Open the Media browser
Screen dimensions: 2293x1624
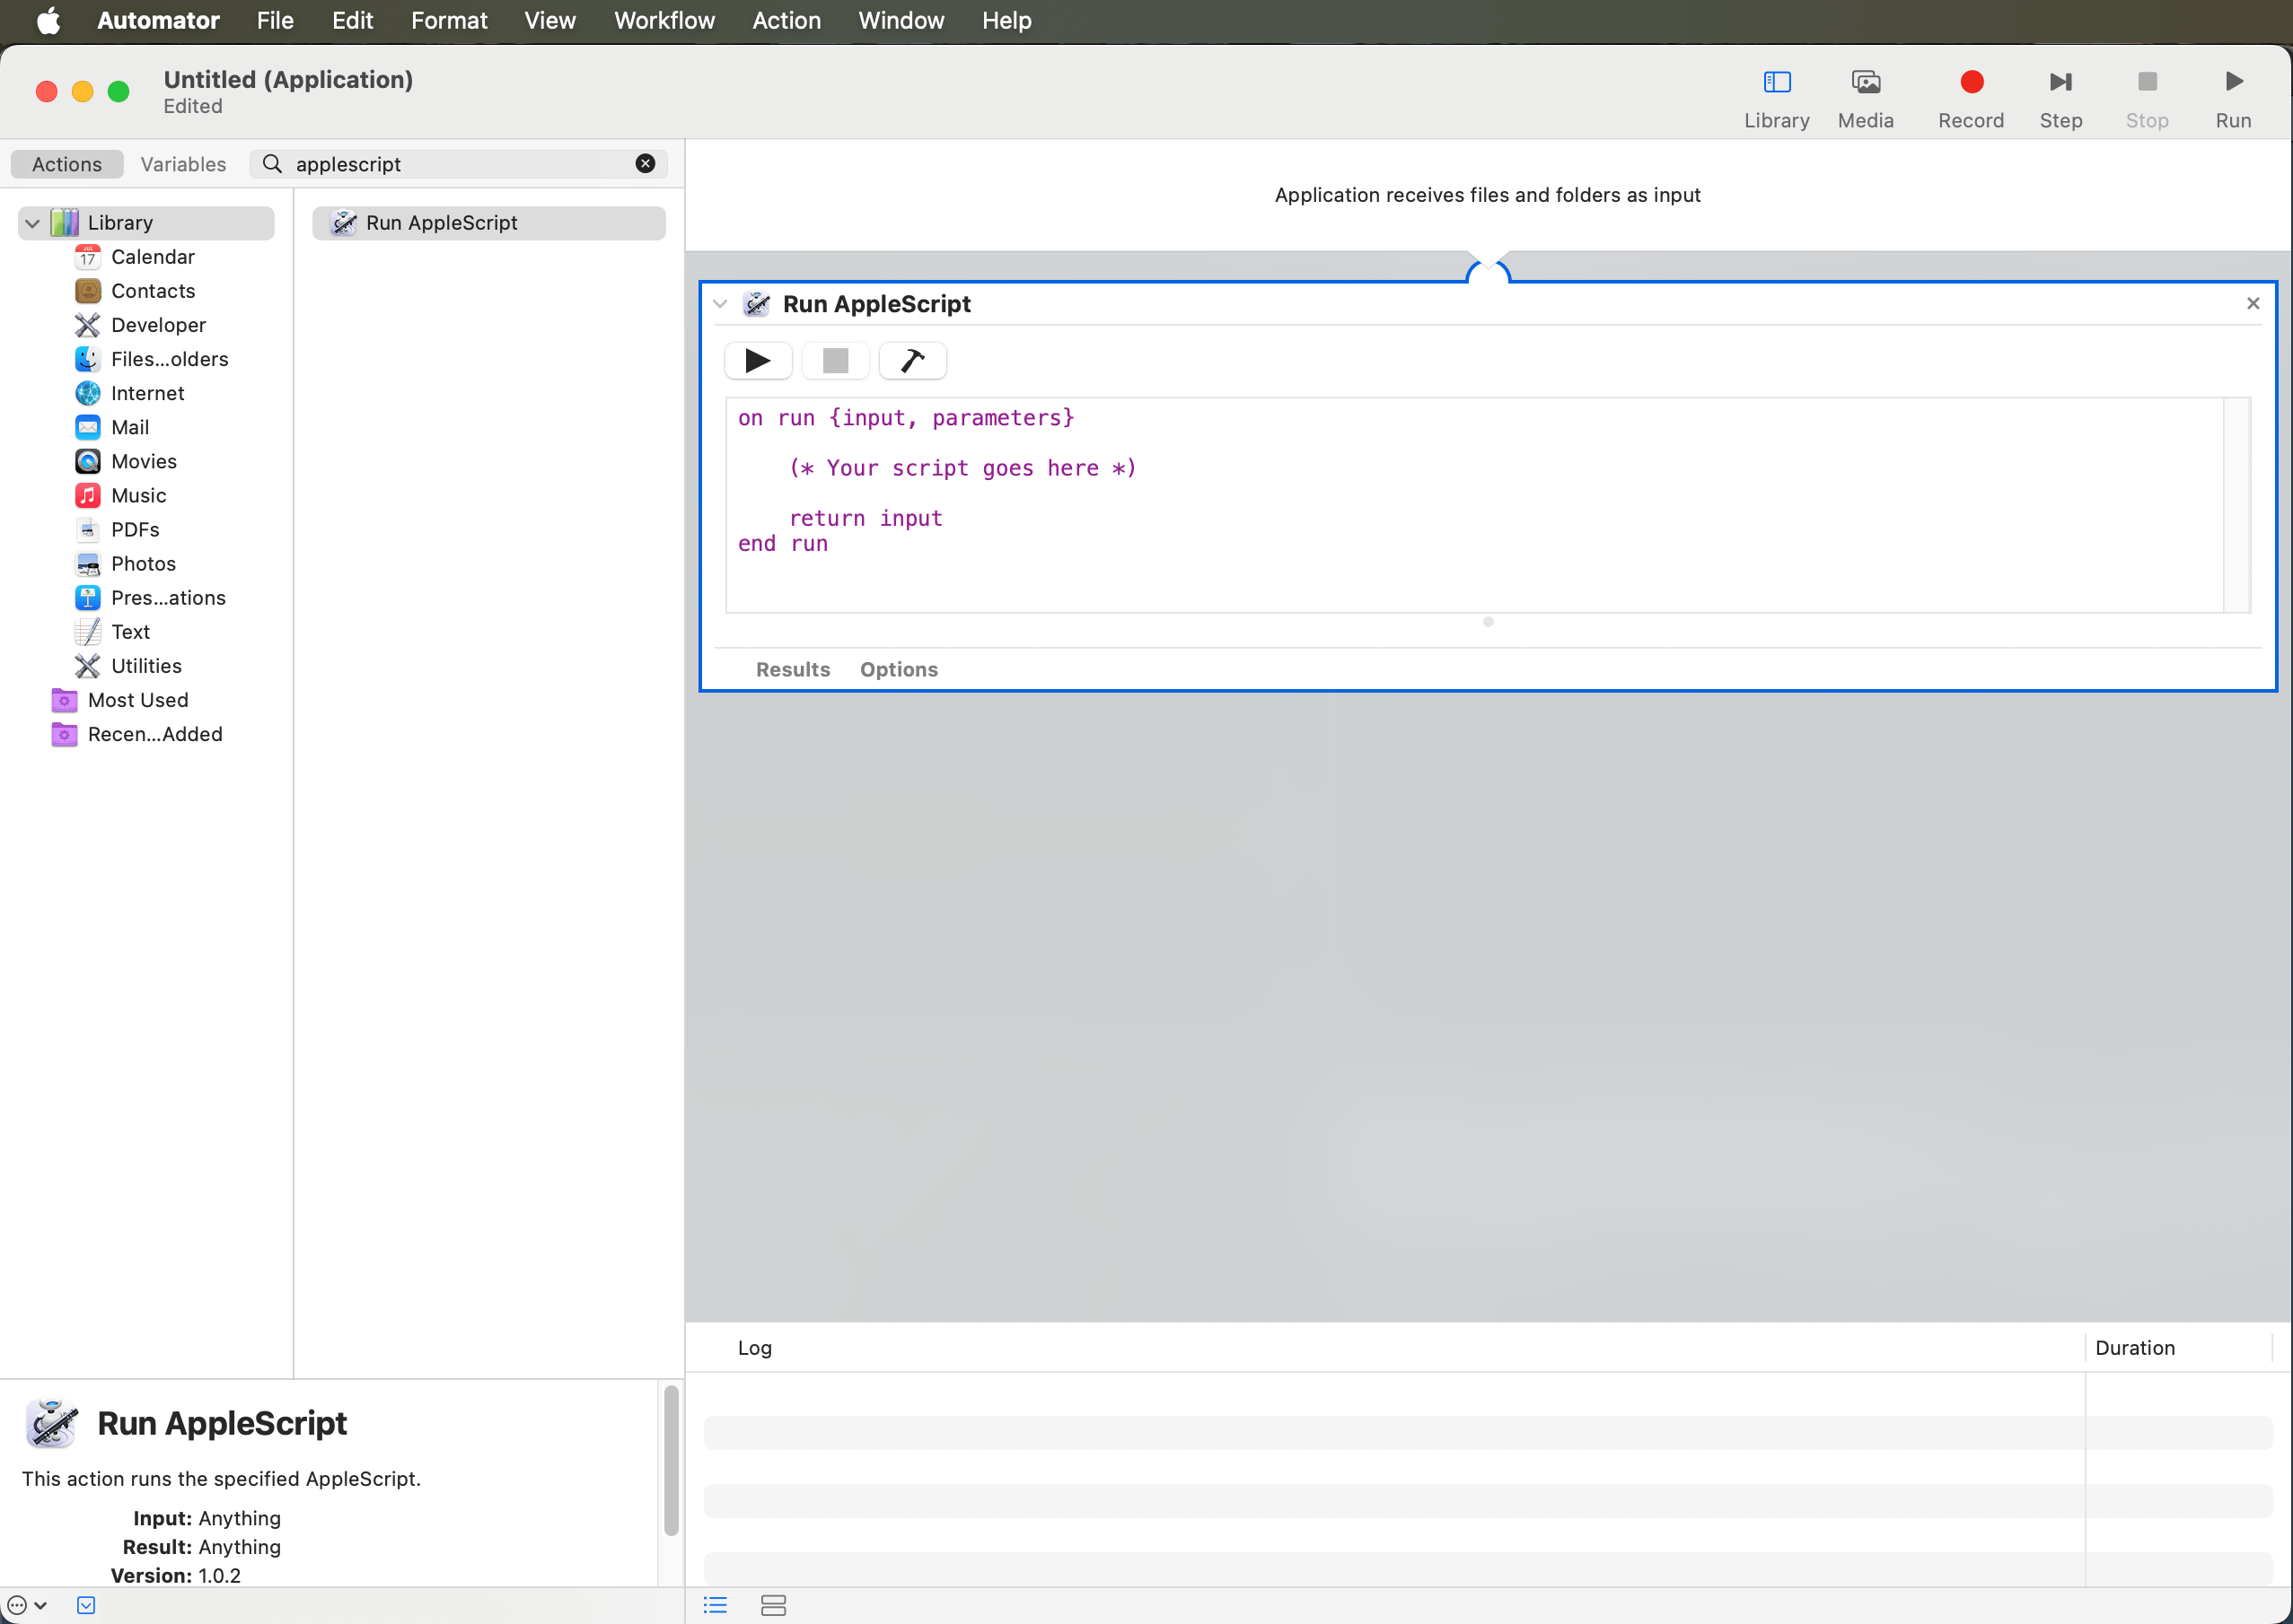point(1865,98)
